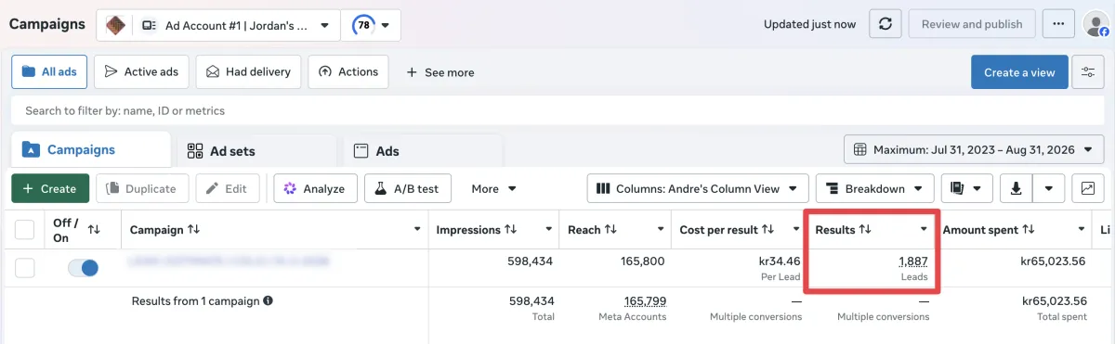Click the export download icon
The image size is (1115, 344).
(1016, 188)
